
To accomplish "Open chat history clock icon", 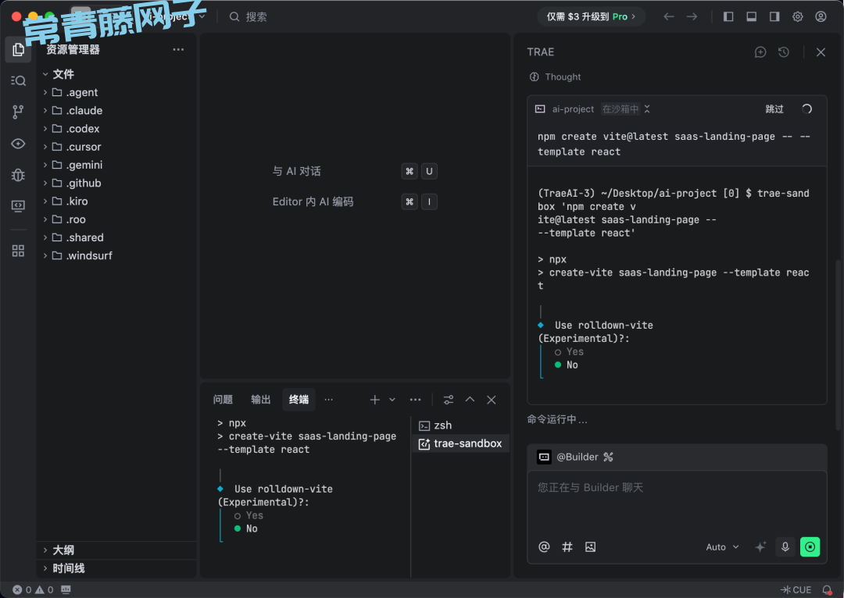I will point(784,52).
